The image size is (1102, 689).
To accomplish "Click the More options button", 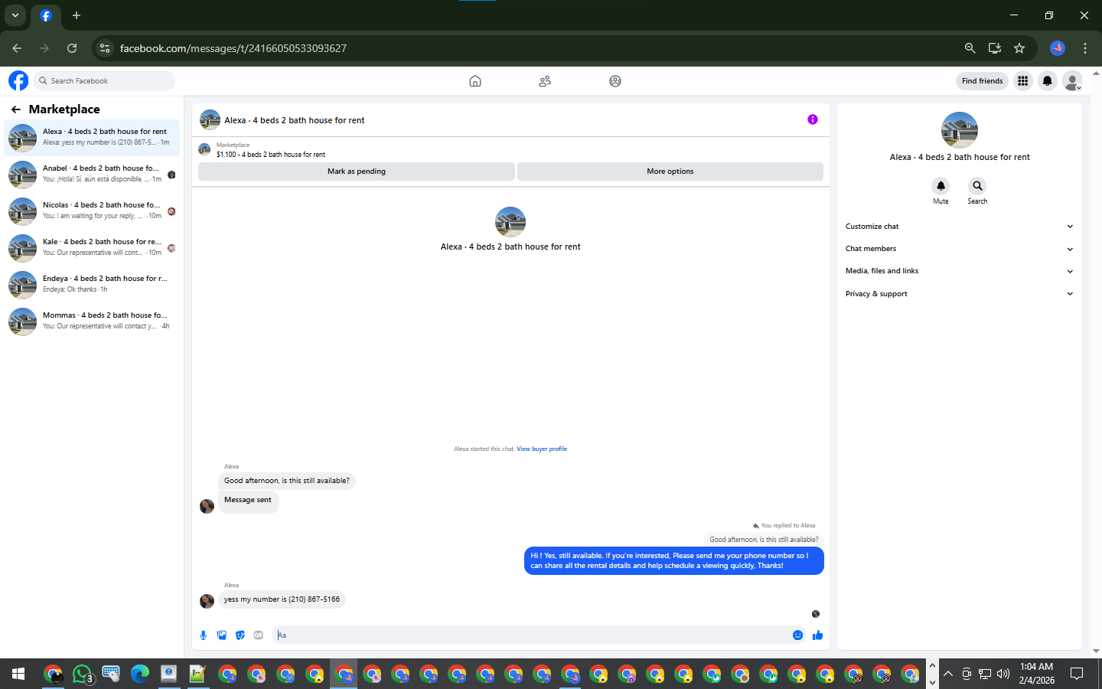I will [x=670, y=171].
